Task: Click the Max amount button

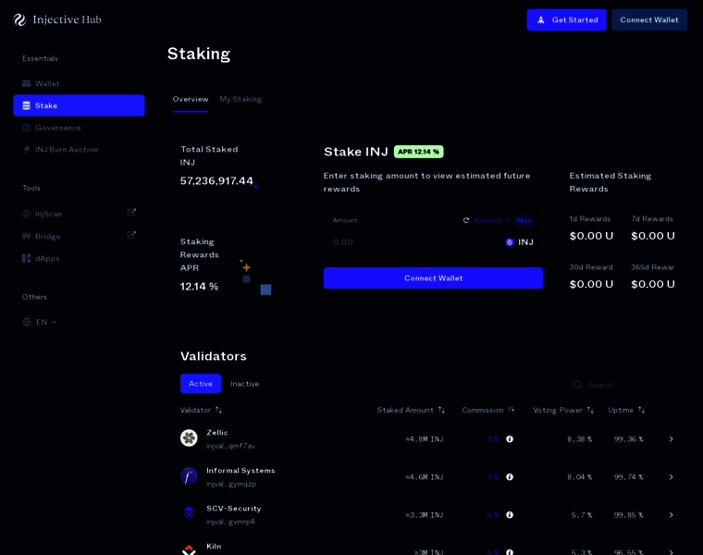Action: 524,220
